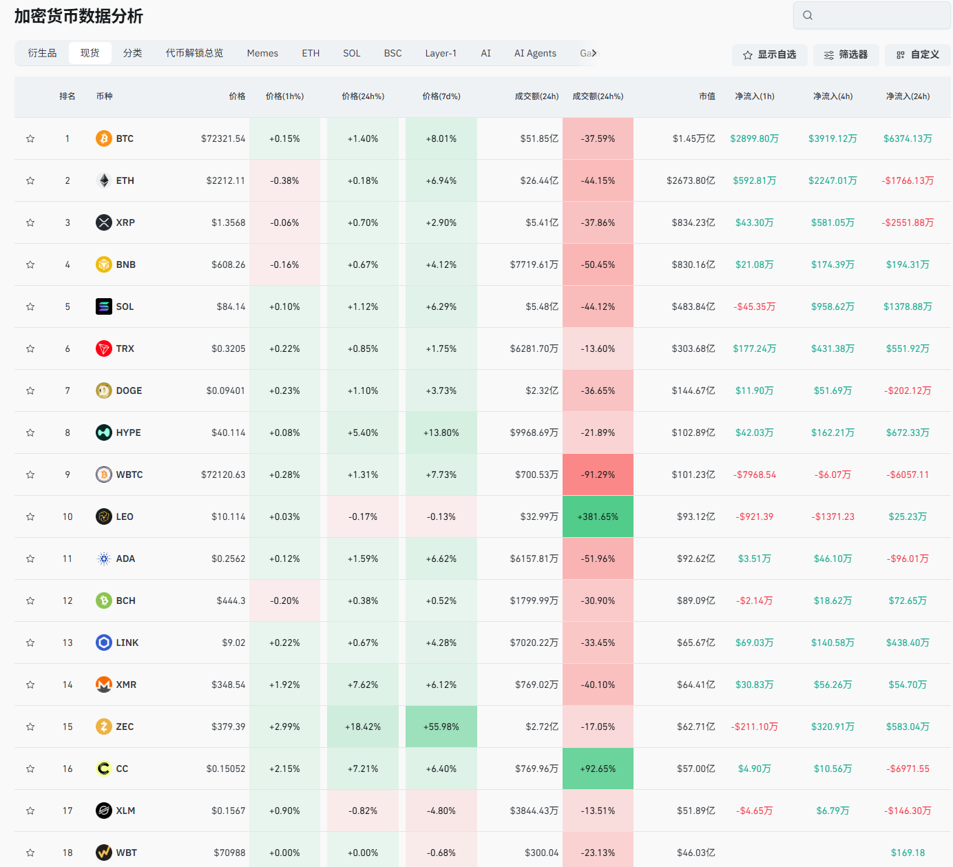Switch to the Memes tab
This screenshot has width=953, height=867.
tap(262, 53)
